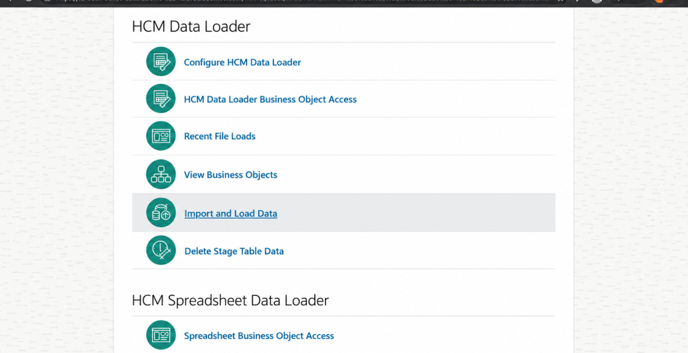Open the Spreadsheet Business Object Access link
The width and height of the screenshot is (688, 353).
259,336
